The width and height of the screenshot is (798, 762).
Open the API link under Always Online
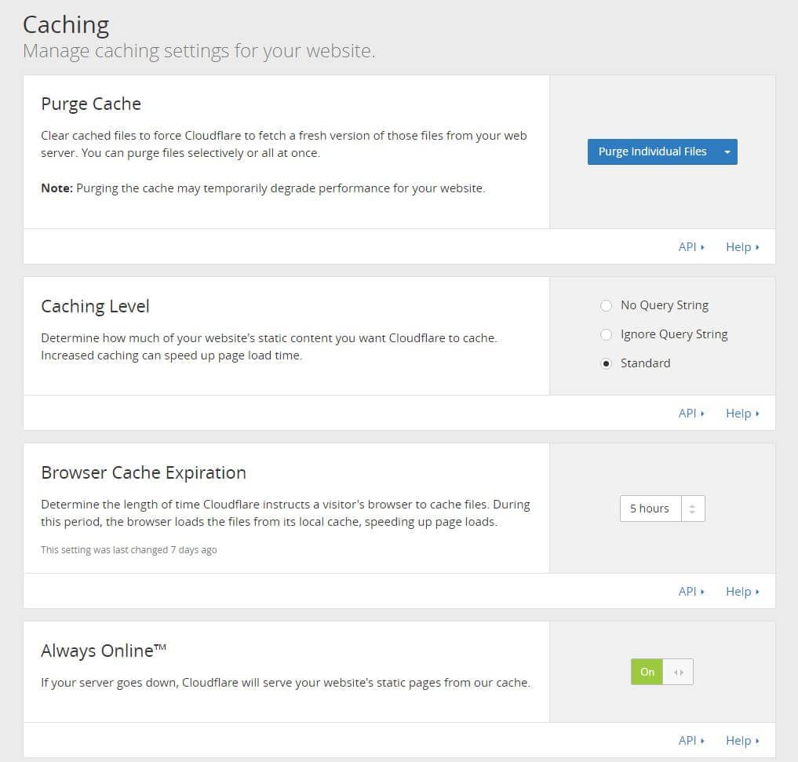coord(691,741)
